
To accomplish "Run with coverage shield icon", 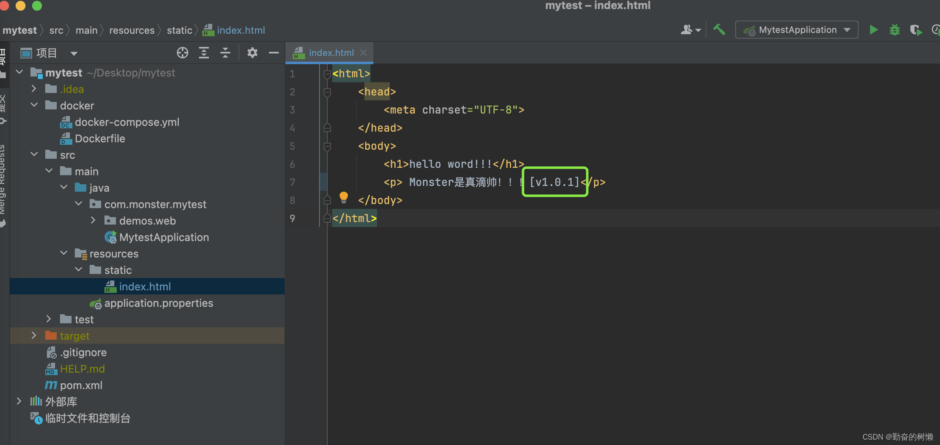I will pyautogui.click(x=916, y=30).
